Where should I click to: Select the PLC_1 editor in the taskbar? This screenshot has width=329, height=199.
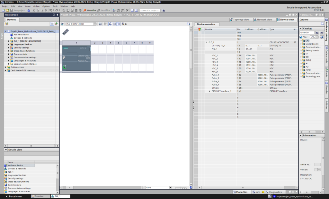61,196
